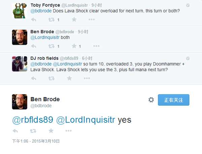
Task: Favorite Toby Fordyce's tweet with the star
Action: [x=74, y=20]
